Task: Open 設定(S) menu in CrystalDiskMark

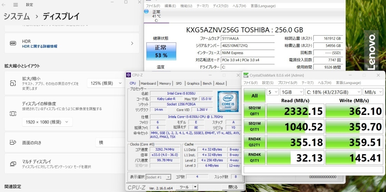Action: (268, 83)
